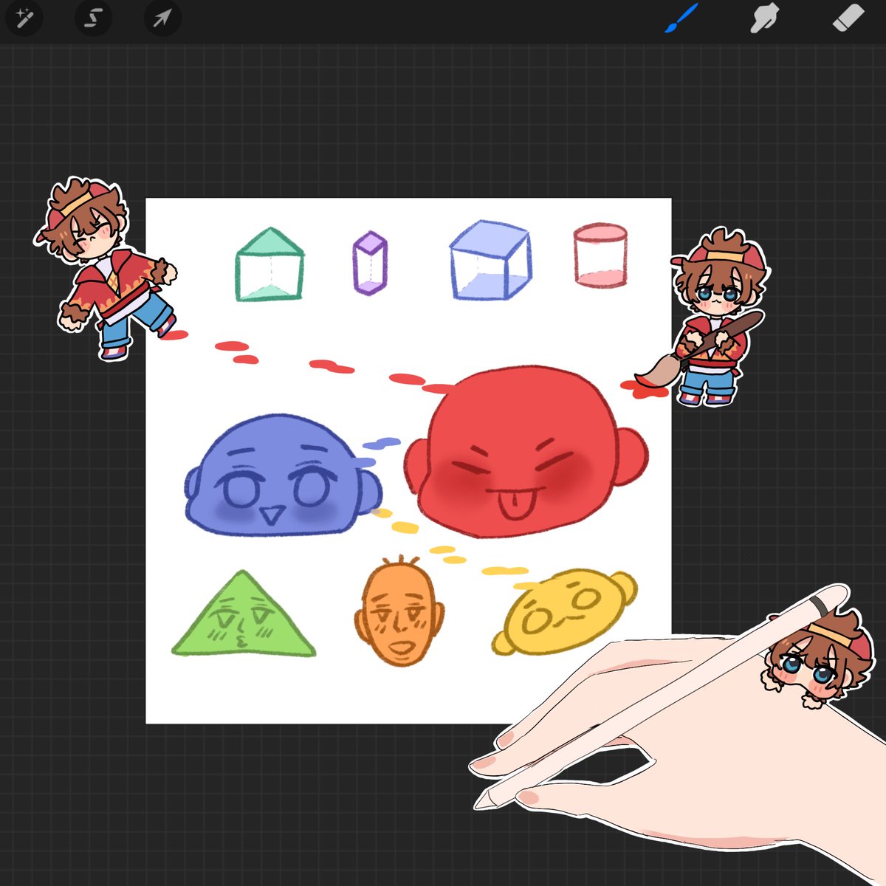
Task: Tap the red cylinder sketch
Action: pyautogui.click(x=600, y=255)
